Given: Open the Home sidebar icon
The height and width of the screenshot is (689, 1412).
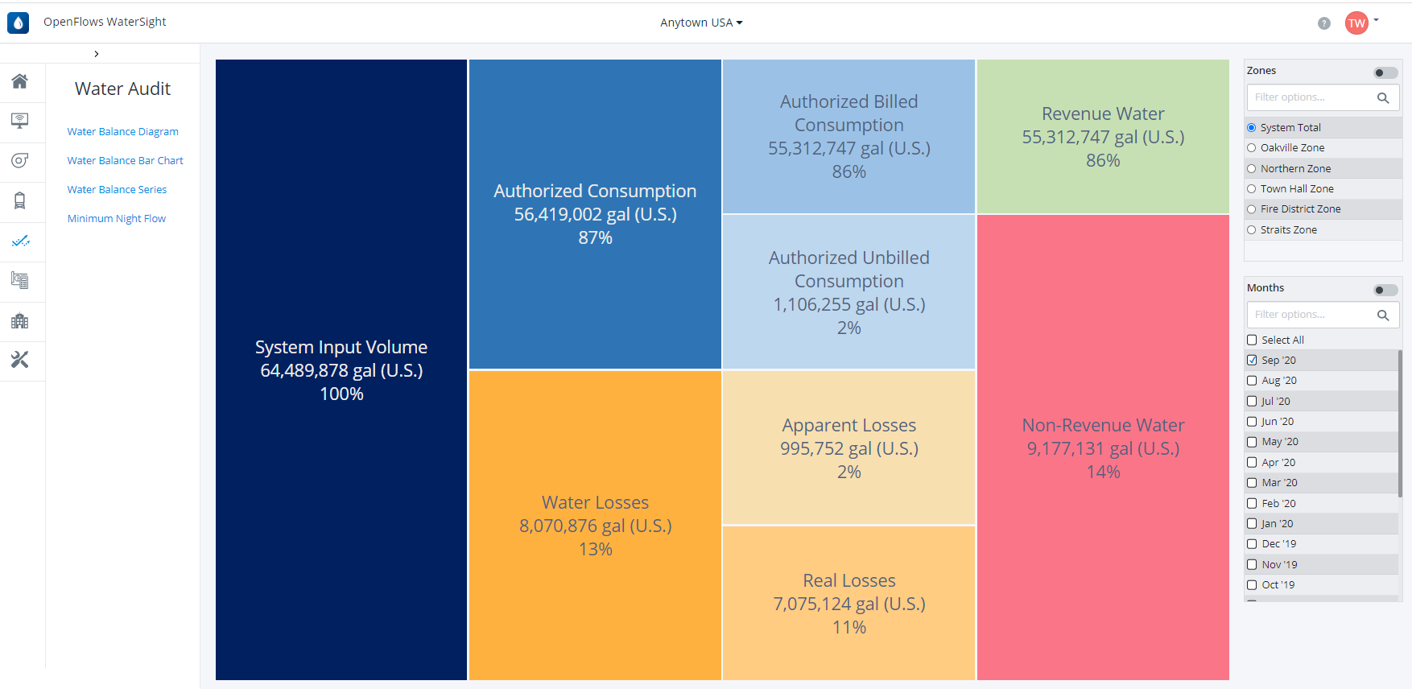Looking at the screenshot, I should pyautogui.click(x=20, y=81).
